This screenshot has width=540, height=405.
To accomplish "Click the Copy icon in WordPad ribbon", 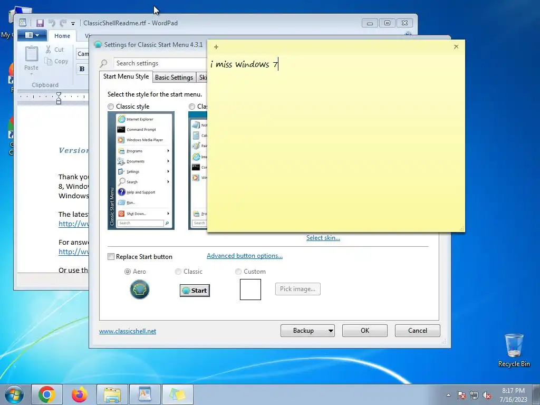I will coord(48,61).
